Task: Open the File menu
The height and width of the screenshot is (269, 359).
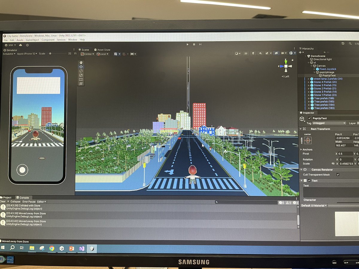Action: coord(6,40)
